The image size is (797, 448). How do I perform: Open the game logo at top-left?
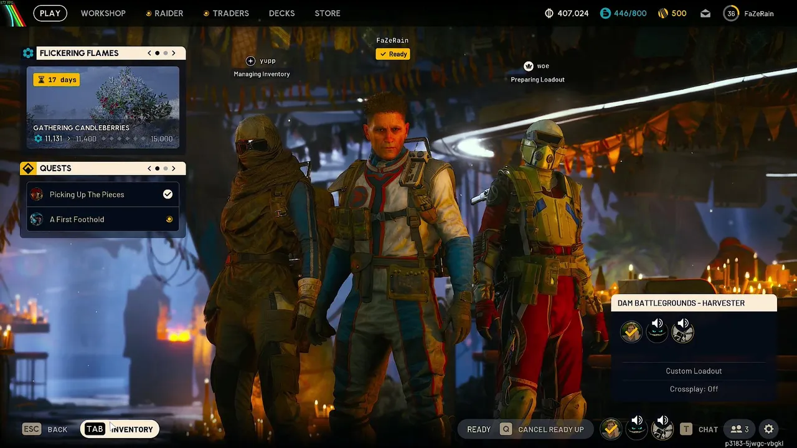[x=12, y=13]
